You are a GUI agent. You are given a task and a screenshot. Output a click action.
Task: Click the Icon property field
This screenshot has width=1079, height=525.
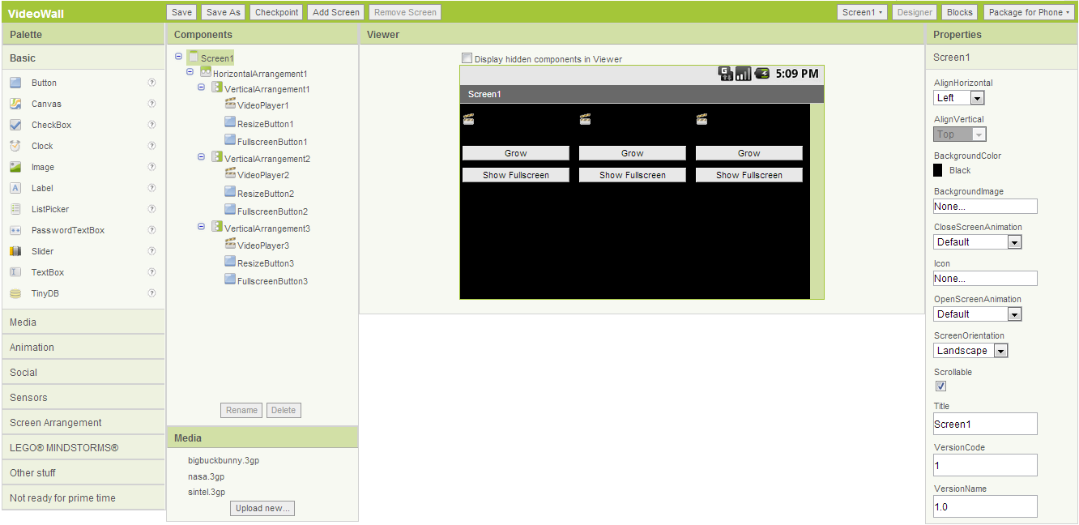coord(986,278)
